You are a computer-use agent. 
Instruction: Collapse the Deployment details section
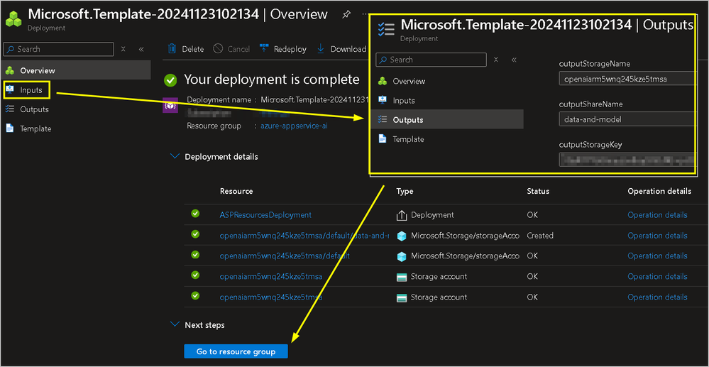click(x=174, y=157)
